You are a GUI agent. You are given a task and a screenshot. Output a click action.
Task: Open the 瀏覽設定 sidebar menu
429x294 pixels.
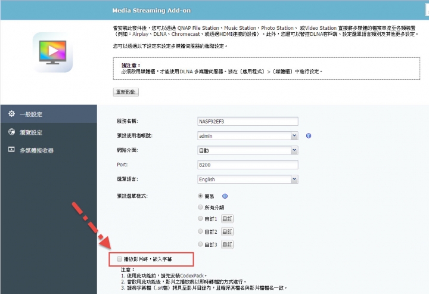click(49, 132)
